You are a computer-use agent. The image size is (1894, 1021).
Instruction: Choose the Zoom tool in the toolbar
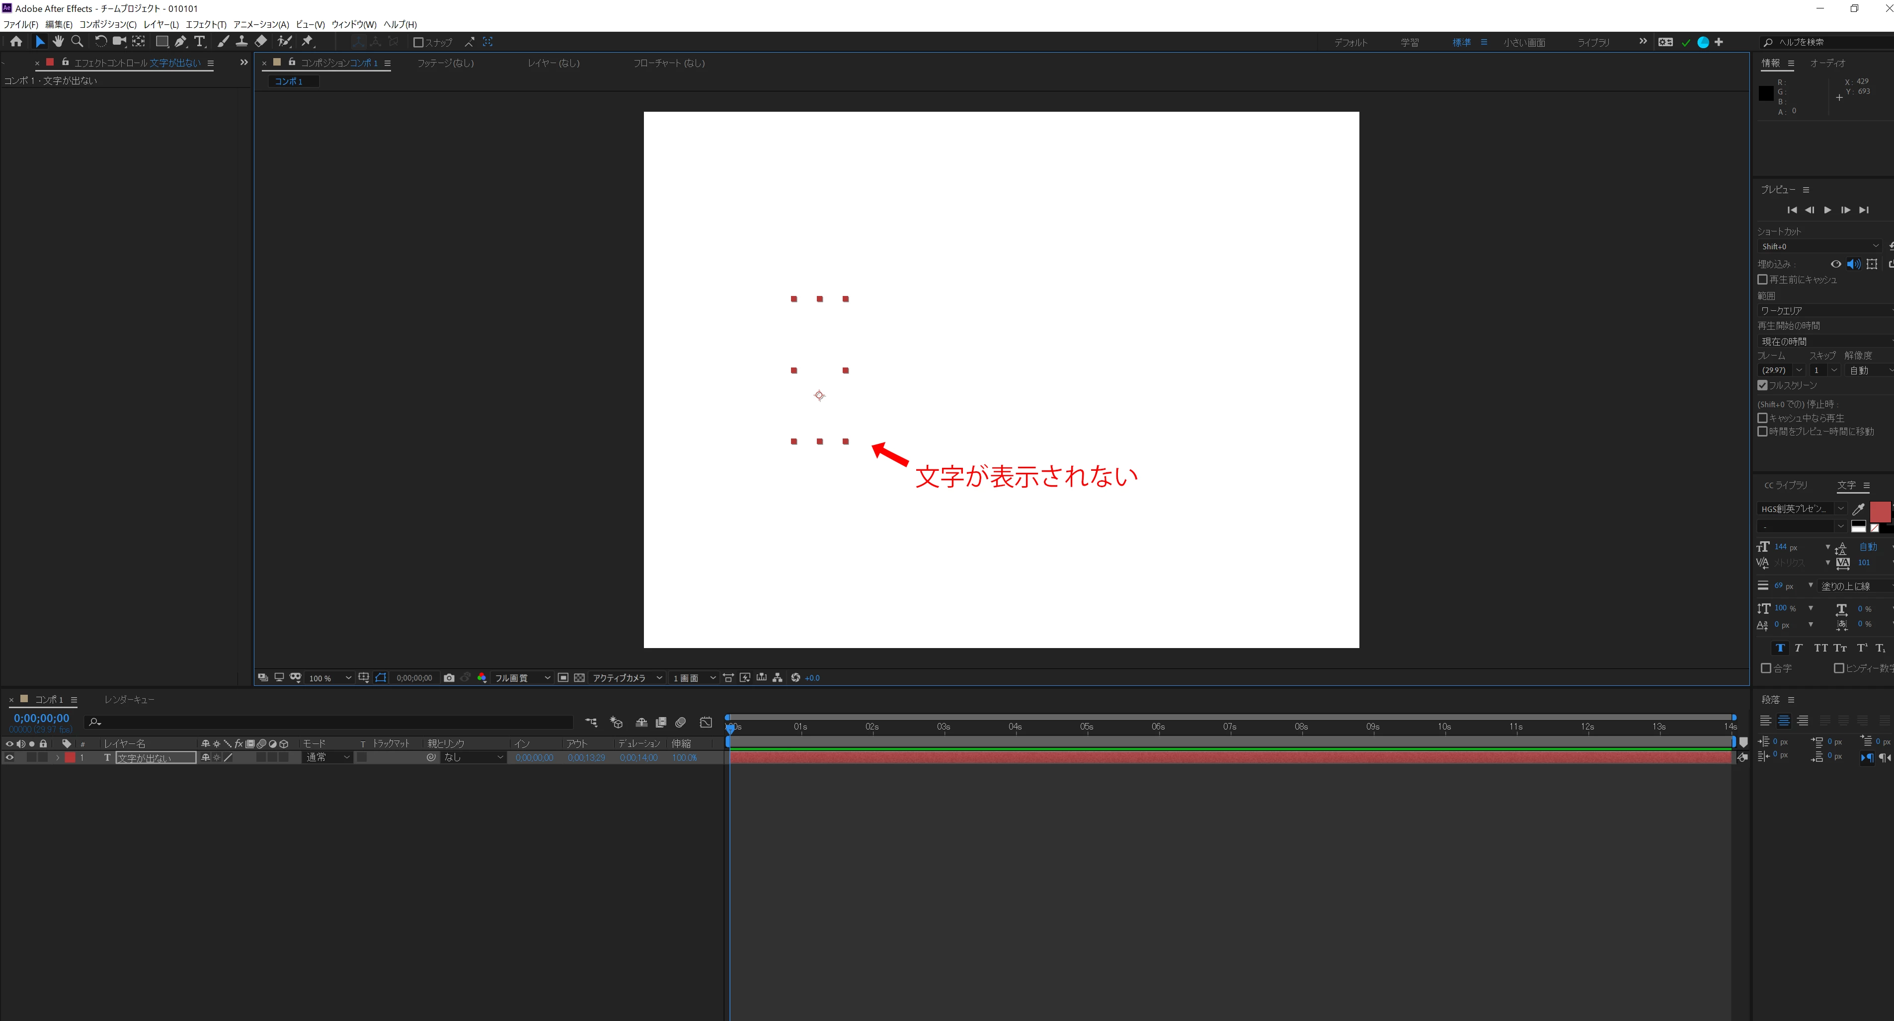[77, 42]
